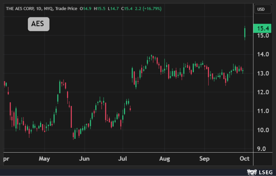276x176 pixels.
Task: Click the 14.0 price axis label
Action: pyautogui.click(x=261, y=54)
